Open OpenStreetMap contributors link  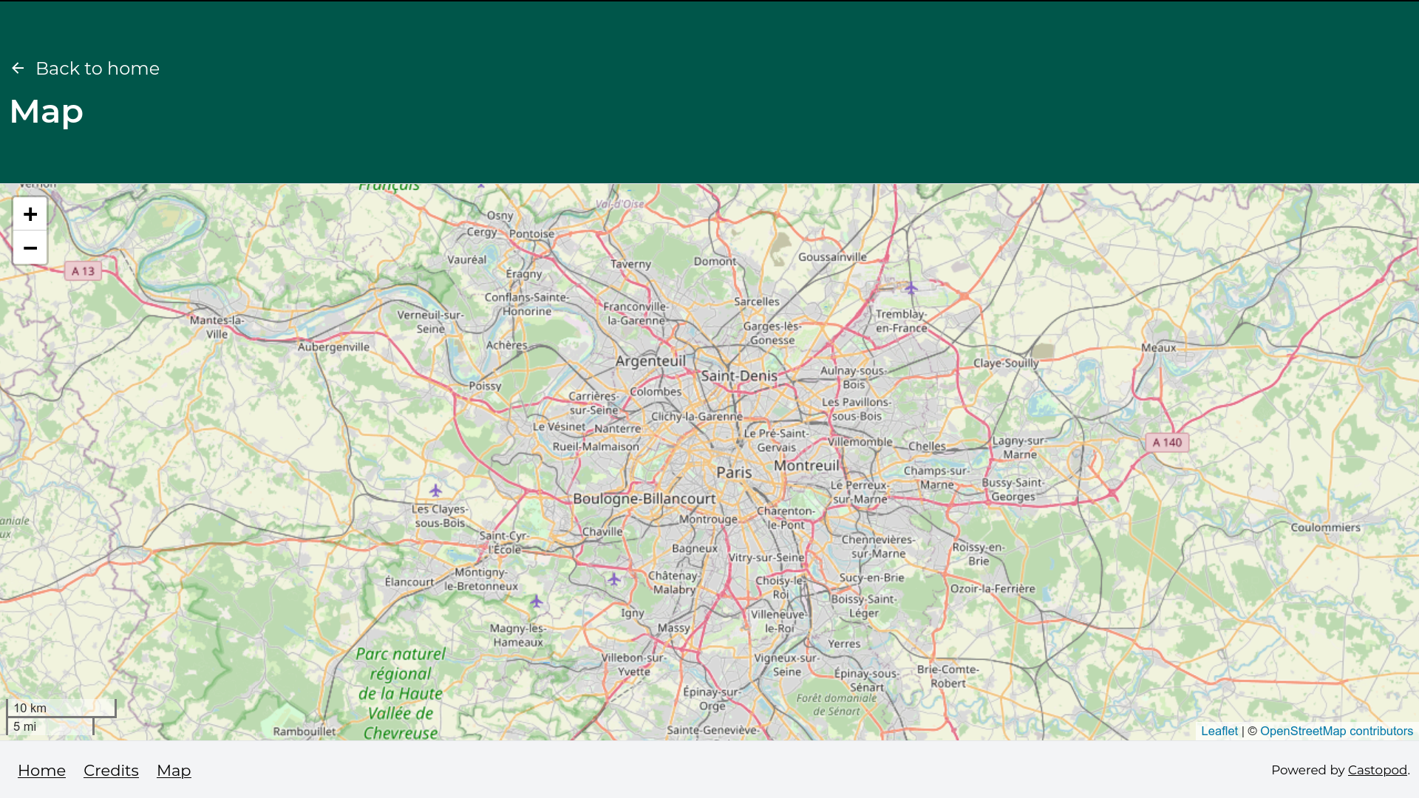point(1336,731)
